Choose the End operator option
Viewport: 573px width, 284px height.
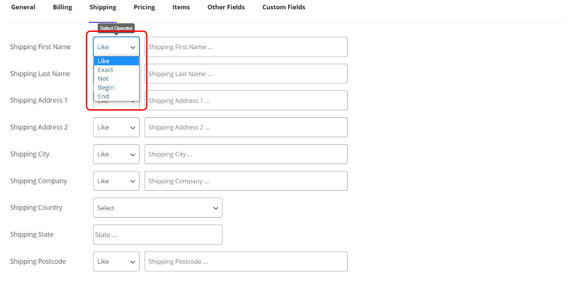(104, 96)
